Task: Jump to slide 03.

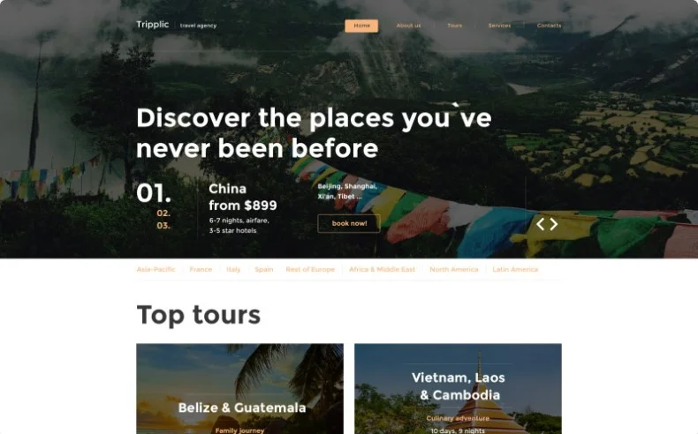Action: [x=163, y=226]
